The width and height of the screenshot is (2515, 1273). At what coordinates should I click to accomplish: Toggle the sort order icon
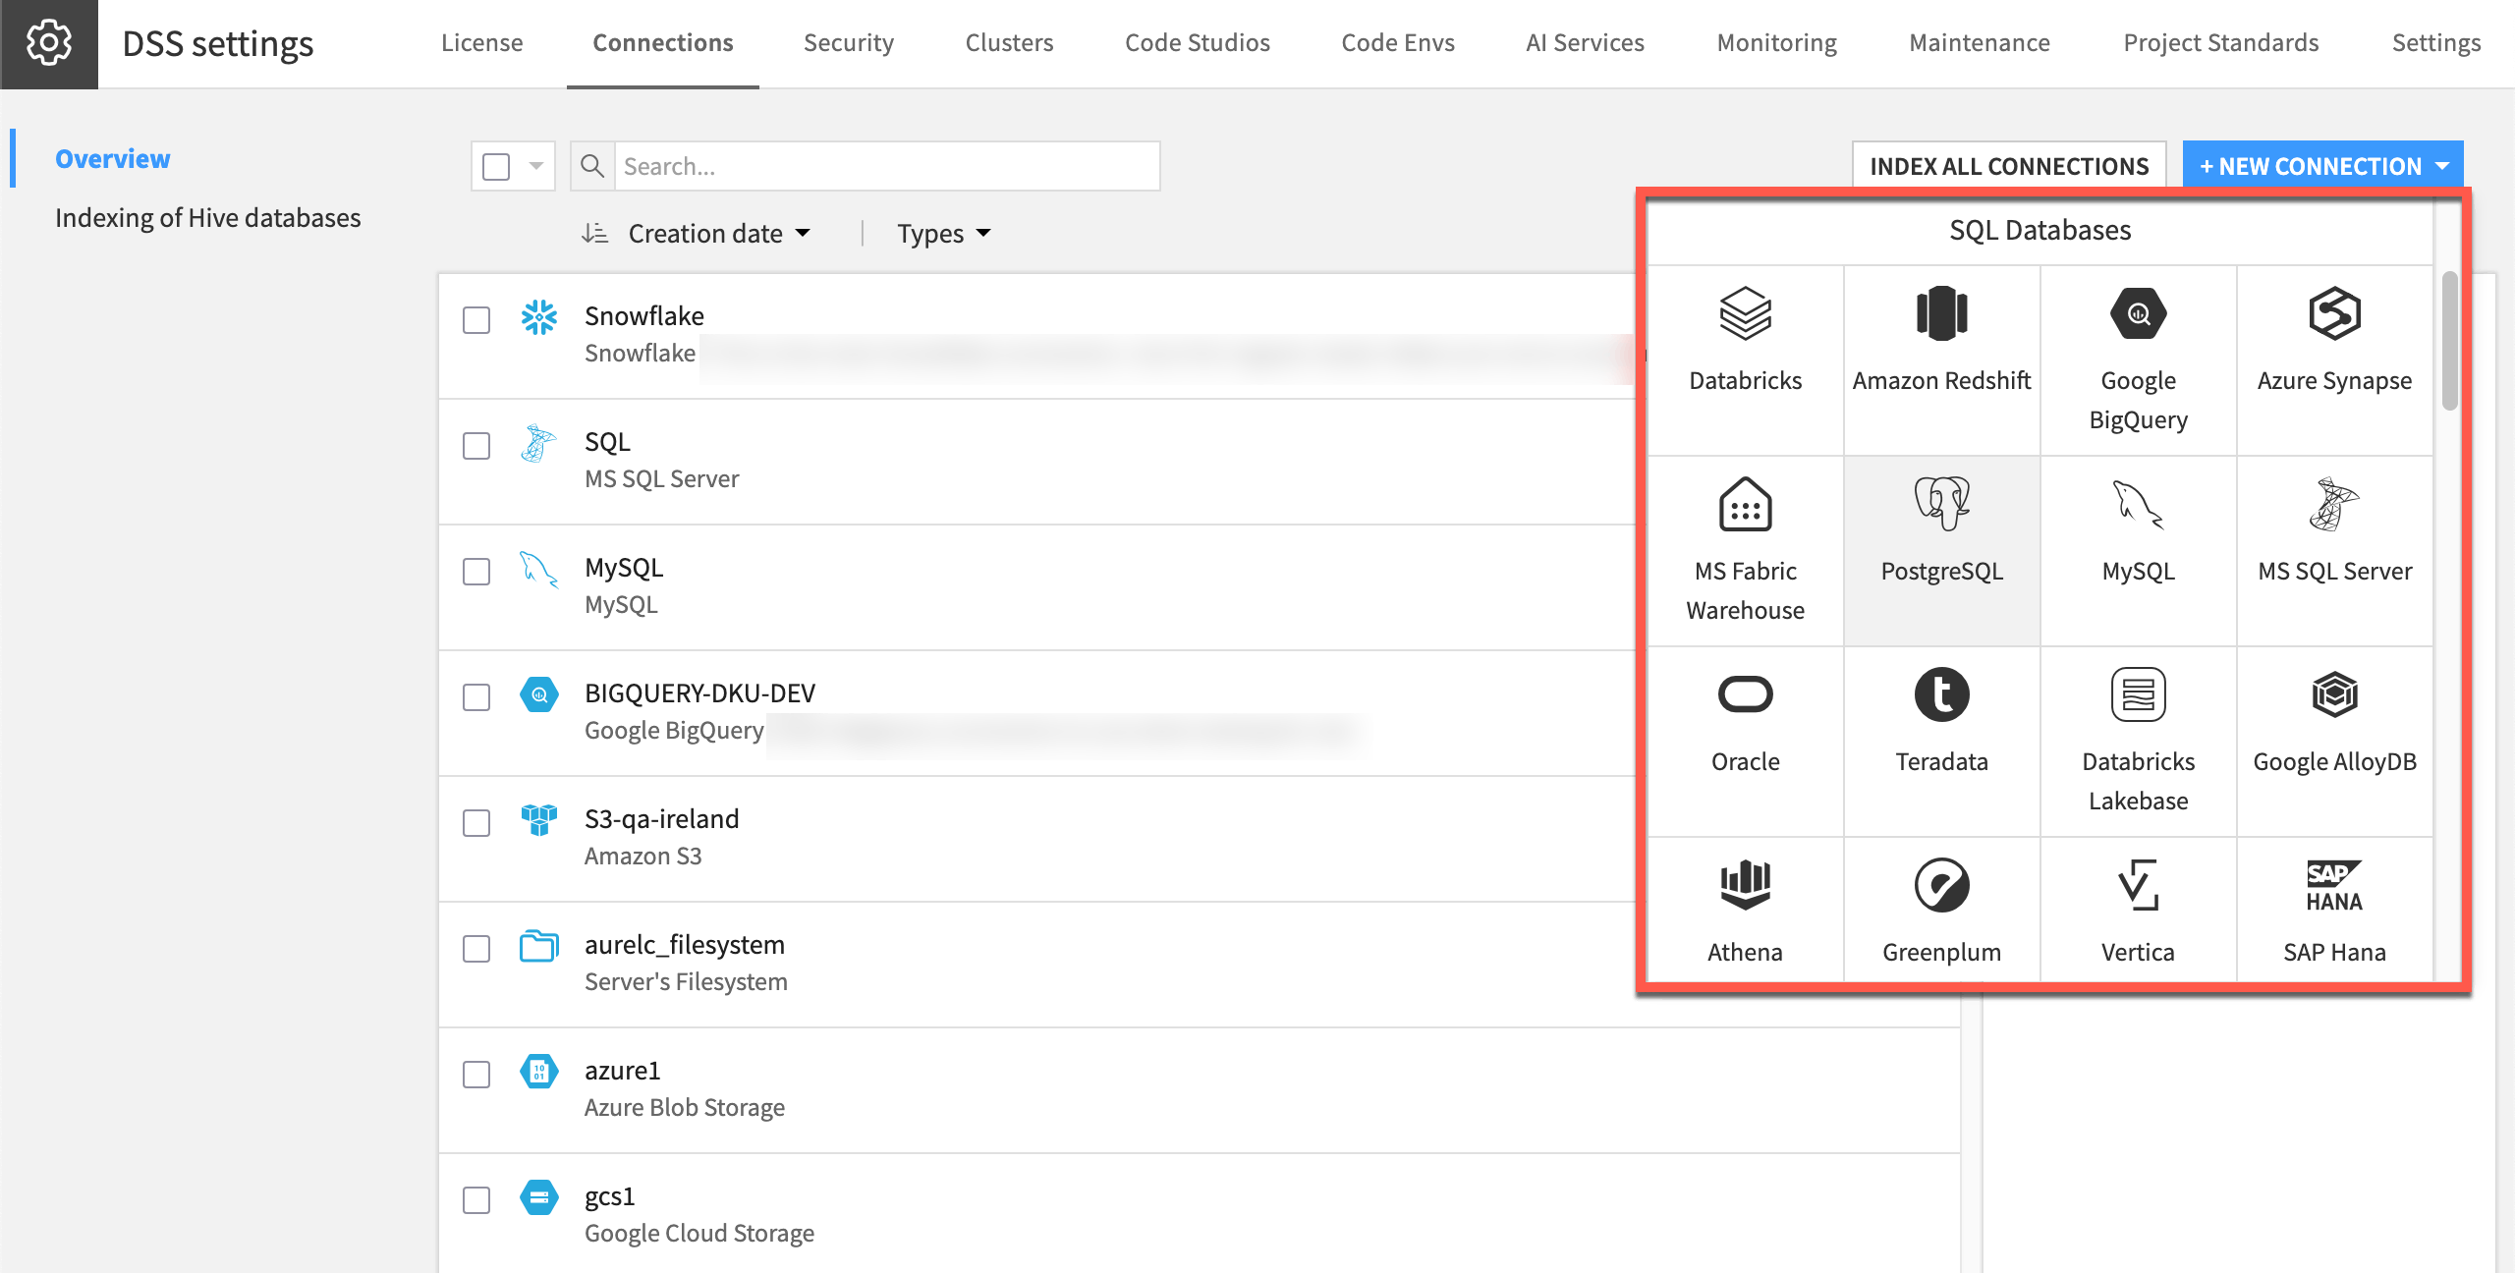coord(594,234)
